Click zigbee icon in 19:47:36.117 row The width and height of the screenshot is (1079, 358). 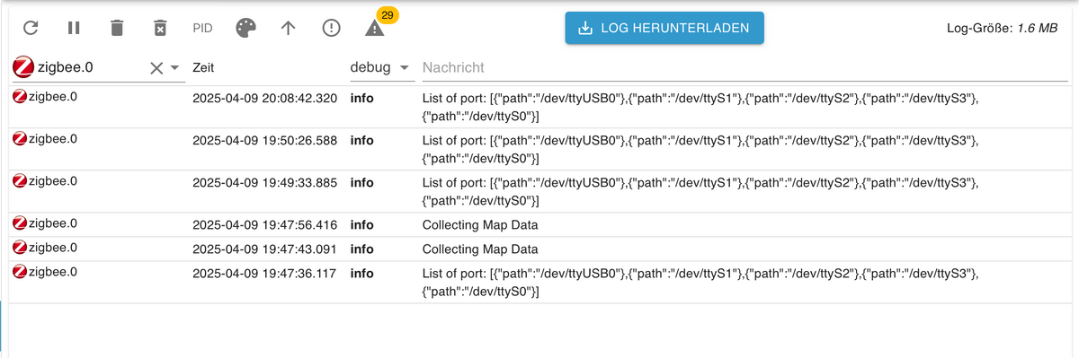point(21,272)
